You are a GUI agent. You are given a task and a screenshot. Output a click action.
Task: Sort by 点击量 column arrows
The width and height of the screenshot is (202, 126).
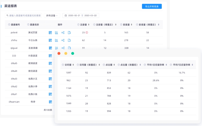point(114,65)
